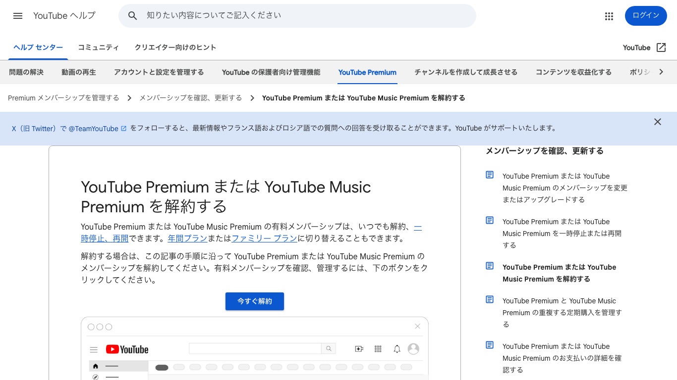Select YouTube の保護者向け管理機能 category
Viewport: 677px width, 380px height.
[271, 72]
